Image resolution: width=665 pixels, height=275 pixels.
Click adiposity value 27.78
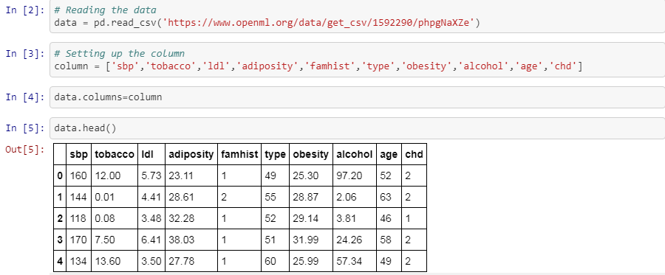point(182,262)
